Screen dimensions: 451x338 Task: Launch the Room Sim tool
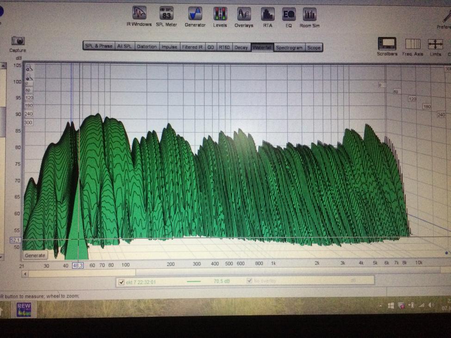(309, 14)
